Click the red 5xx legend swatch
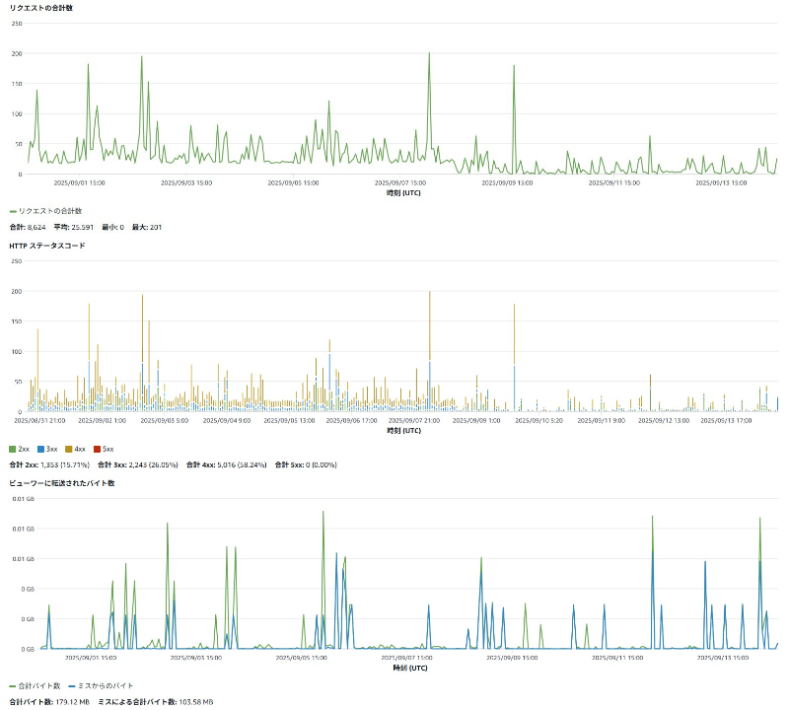 pos(97,449)
